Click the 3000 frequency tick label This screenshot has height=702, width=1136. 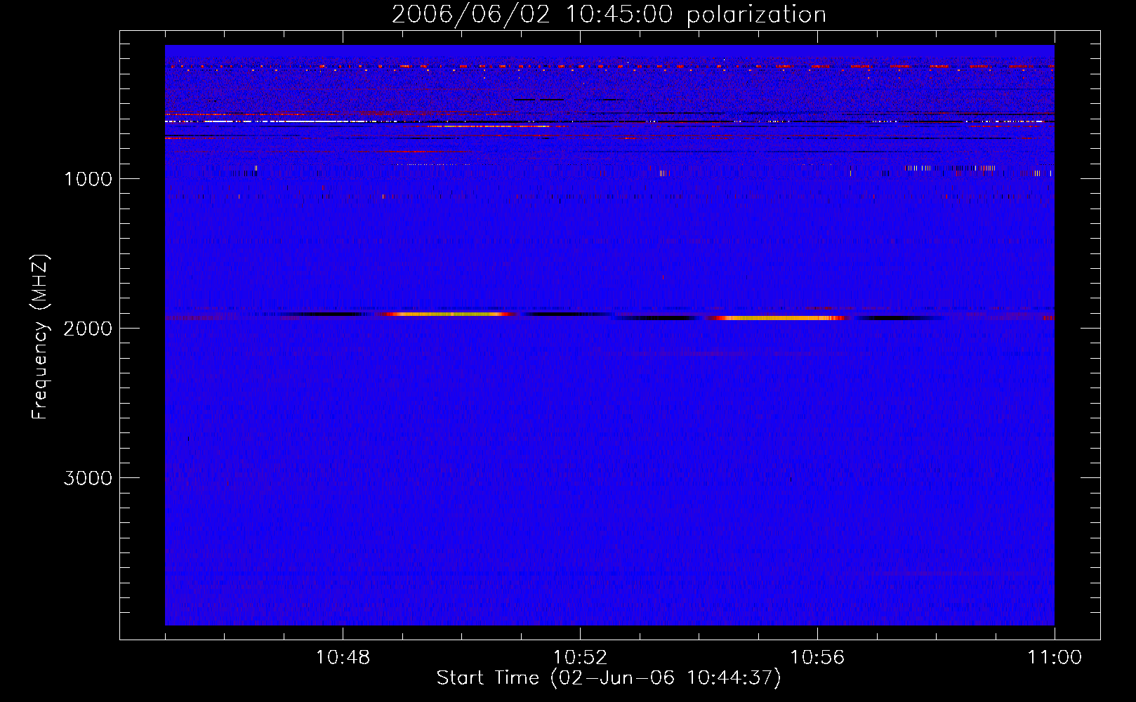pos(88,478)
